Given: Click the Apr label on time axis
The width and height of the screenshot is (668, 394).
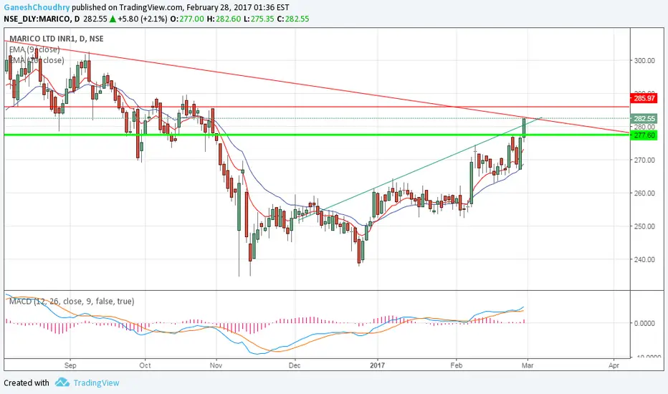Looking at the screenshot, I should [x=614, y=365].
